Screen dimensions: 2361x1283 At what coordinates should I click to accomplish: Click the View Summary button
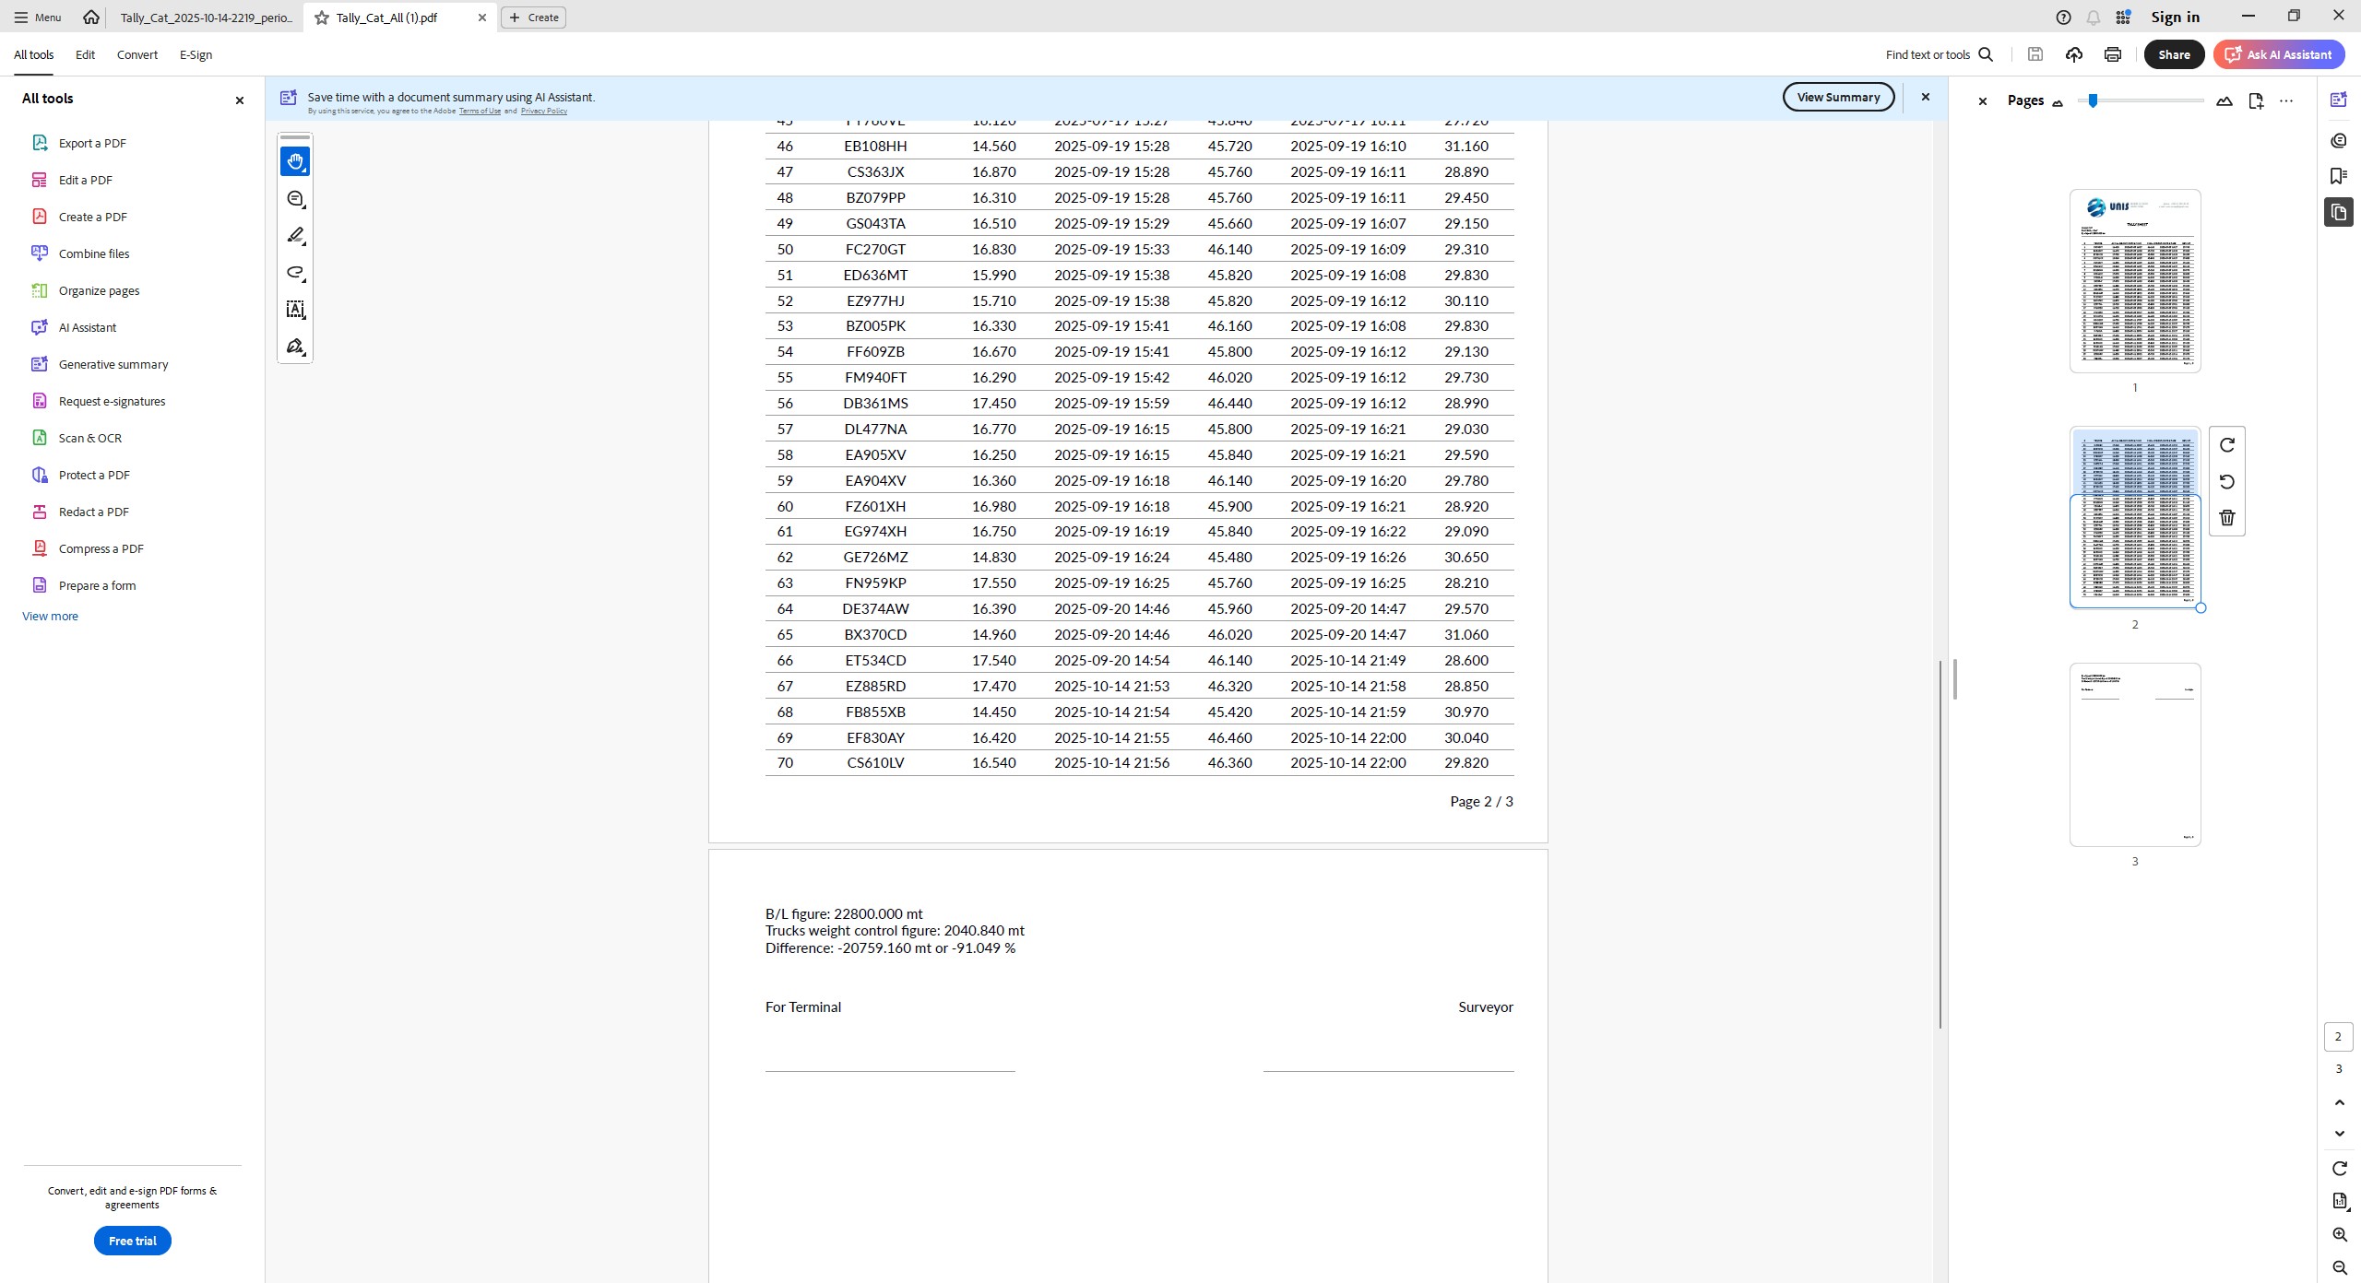click(x=1837, y=97)
